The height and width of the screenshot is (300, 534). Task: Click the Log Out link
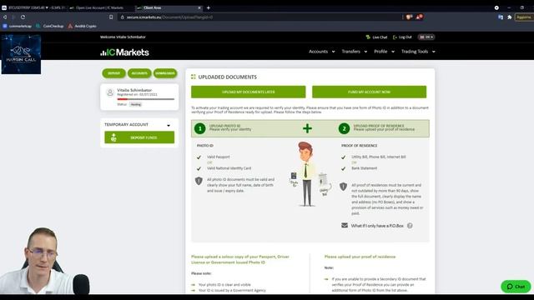click(x=405, y=37)
